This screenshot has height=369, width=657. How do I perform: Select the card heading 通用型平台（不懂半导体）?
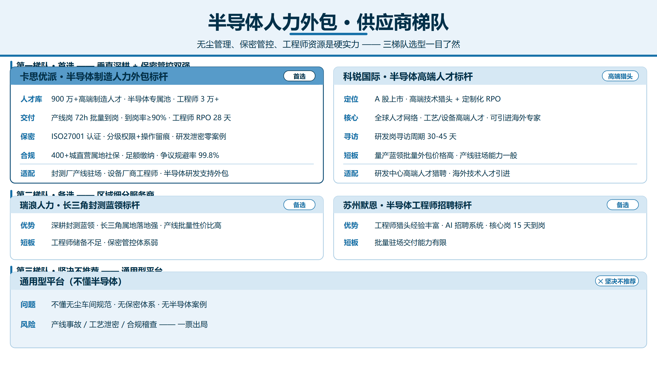point(71,282)
